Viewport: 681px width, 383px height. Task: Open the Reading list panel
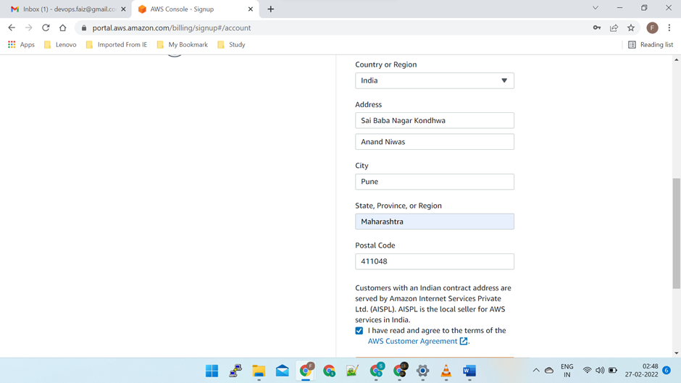coord(651,45)
